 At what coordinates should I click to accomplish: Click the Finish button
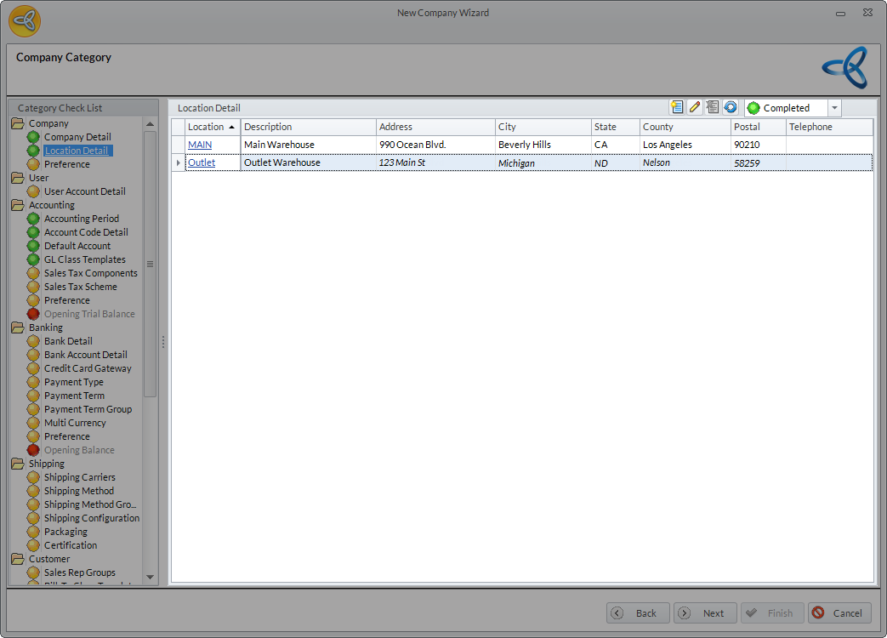tap(772, 613)
